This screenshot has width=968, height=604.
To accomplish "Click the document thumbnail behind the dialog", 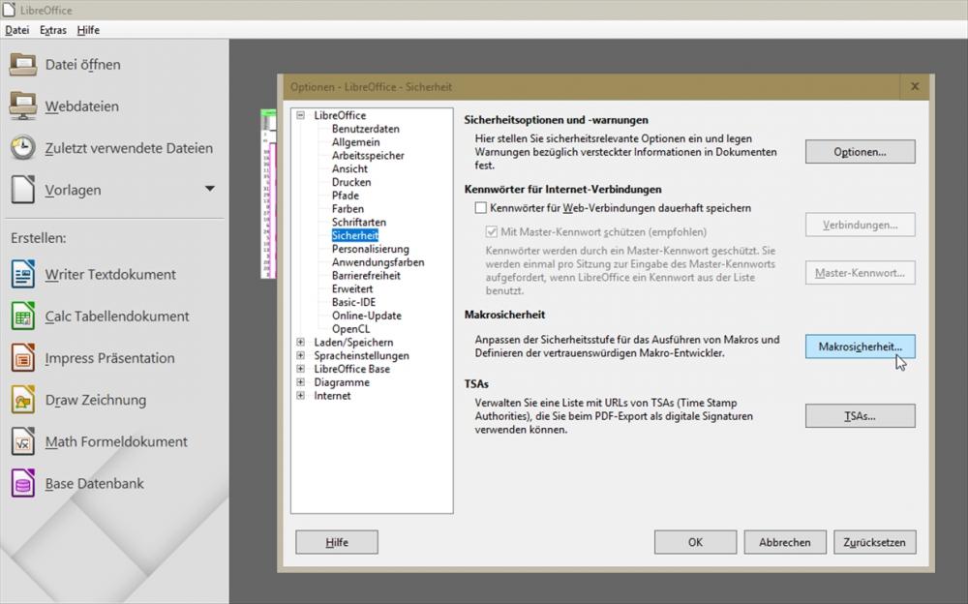I will pos(268,194).
